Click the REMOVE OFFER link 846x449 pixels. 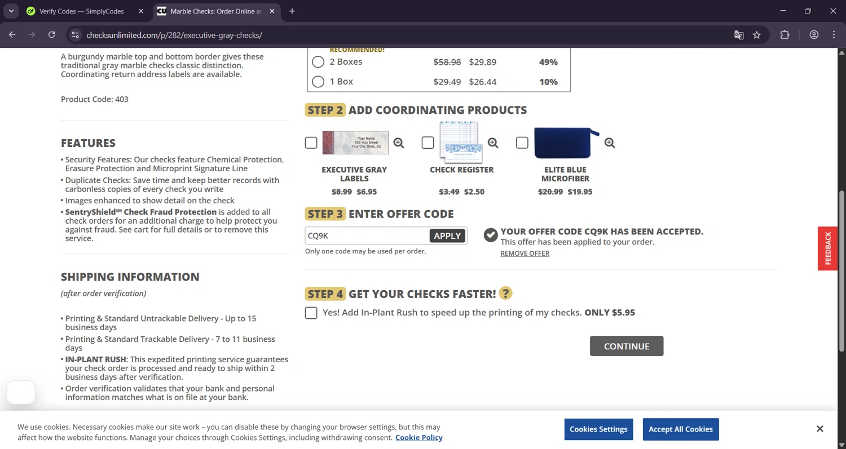pyautogui.click(x=525, y=254)
